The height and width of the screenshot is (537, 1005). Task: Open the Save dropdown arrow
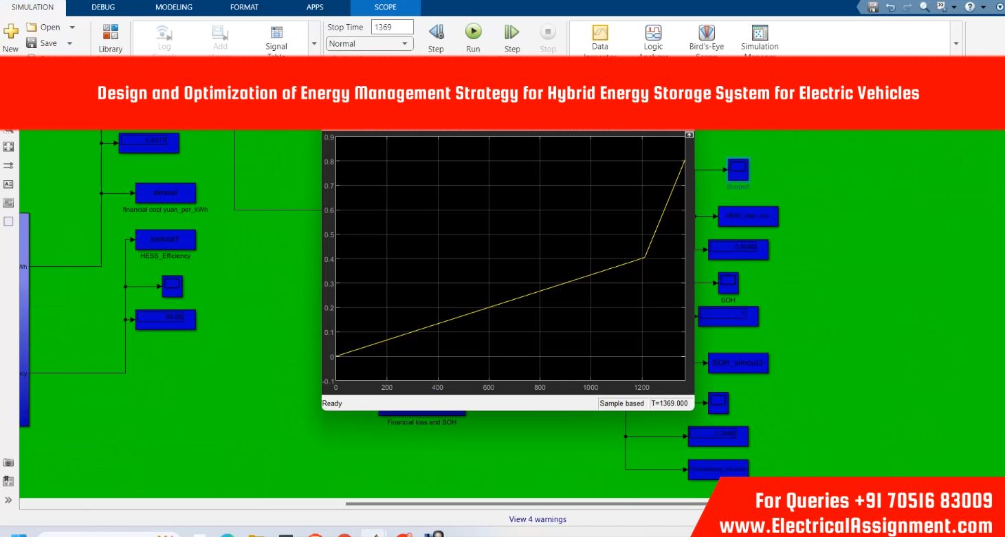(69, 43)
